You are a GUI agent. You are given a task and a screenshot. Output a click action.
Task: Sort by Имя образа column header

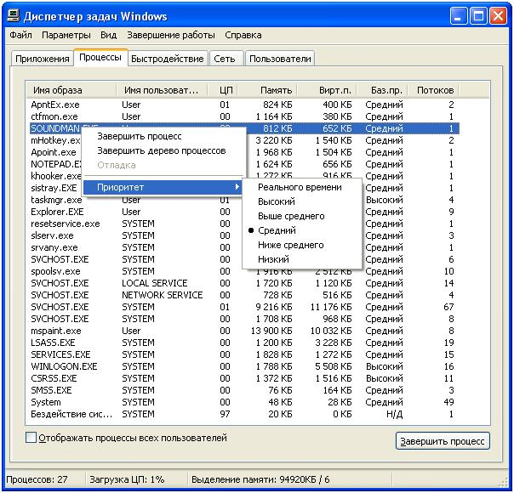[x=71, y=90]
